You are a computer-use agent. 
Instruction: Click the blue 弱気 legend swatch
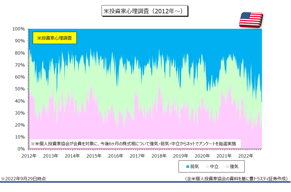pyautogui.click(x=187, y=166)
